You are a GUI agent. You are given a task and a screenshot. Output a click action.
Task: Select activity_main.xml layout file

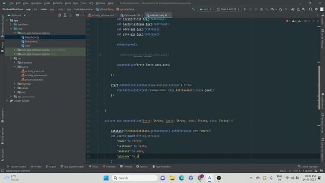point(35,71)
